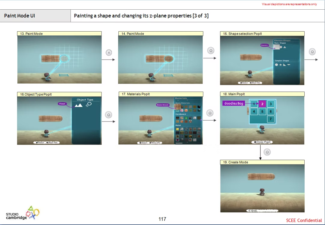Click the 'Object Type' popit heading
This screenshot has width=325, height=225.
pyautogui.click(x=85, y=100)
